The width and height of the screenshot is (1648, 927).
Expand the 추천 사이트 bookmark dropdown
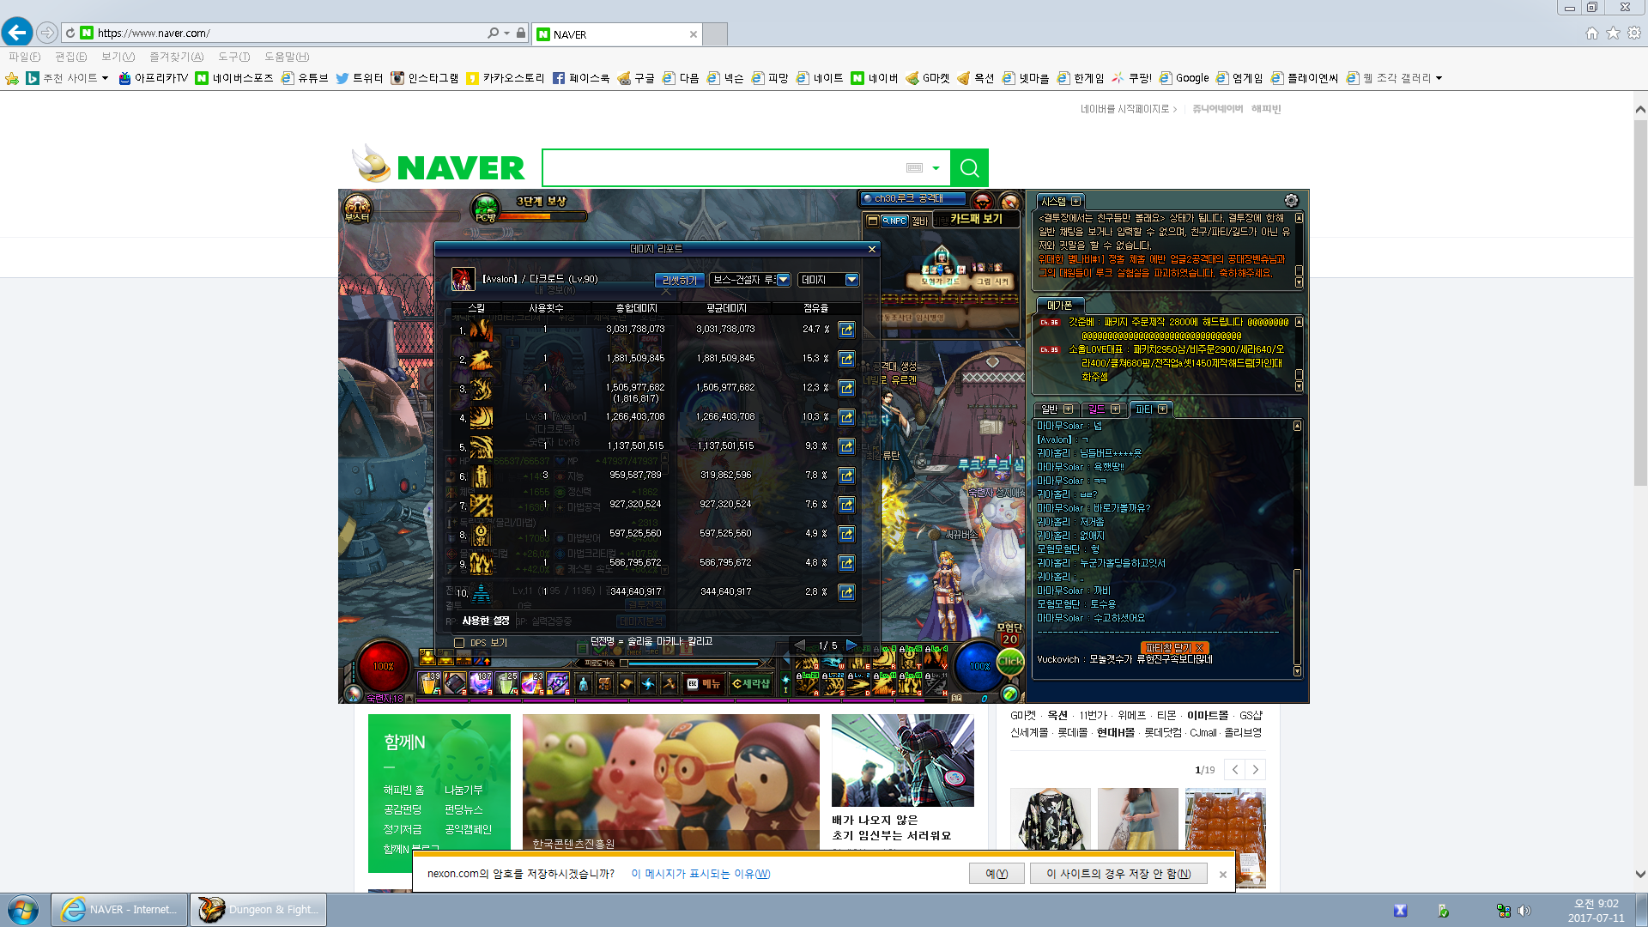(106, 78)
